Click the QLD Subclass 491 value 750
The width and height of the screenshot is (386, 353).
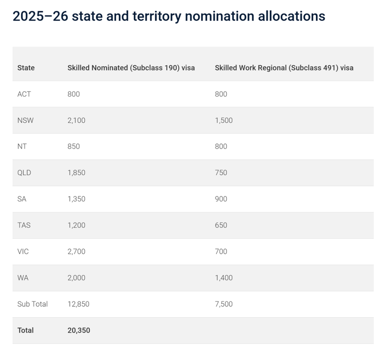(221, 173)
